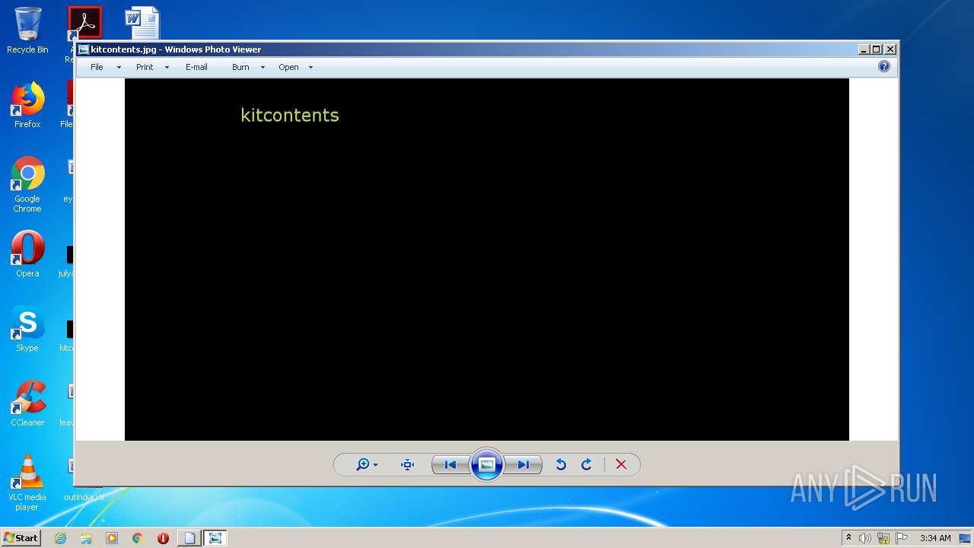
Task: Expand the zoom level dropdown arrow
Action: [x=376, y=465]
